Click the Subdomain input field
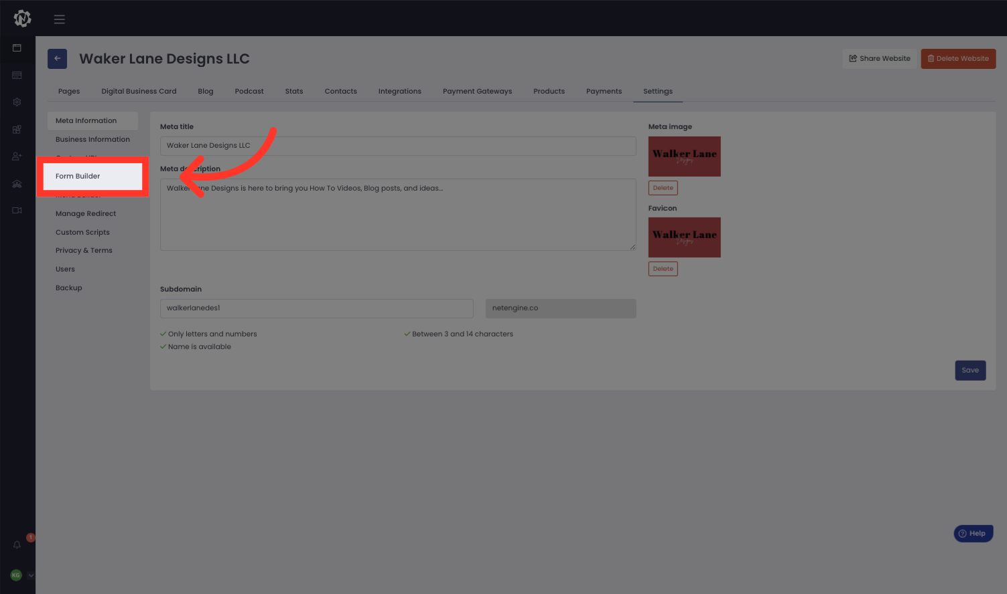The height and width of the screenshot is (594, 1007). coord(317,308)
